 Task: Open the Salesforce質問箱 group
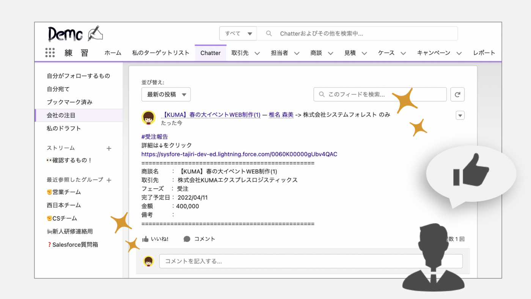[x=72, y=245]
